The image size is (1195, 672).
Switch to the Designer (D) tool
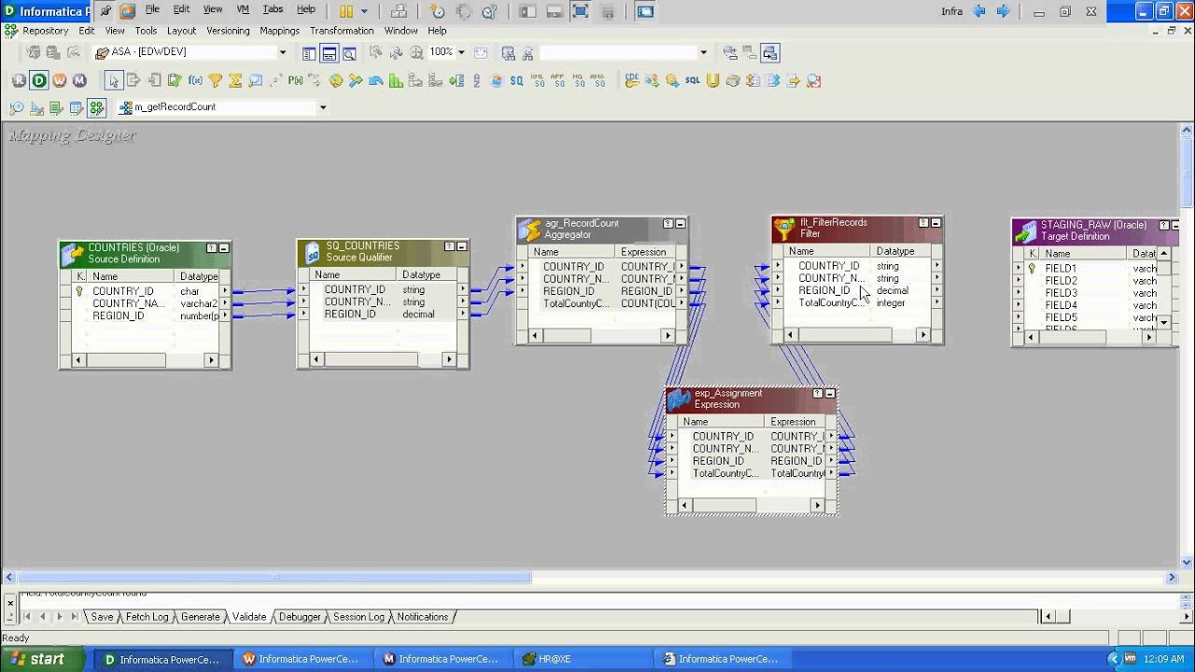pos(38,80)
